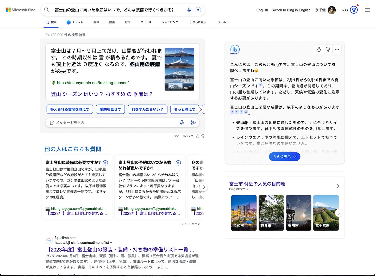Open the Rewards medal icon
Image resolution: width=375 pixels, height=276 pixels.
tap(354, 10)
